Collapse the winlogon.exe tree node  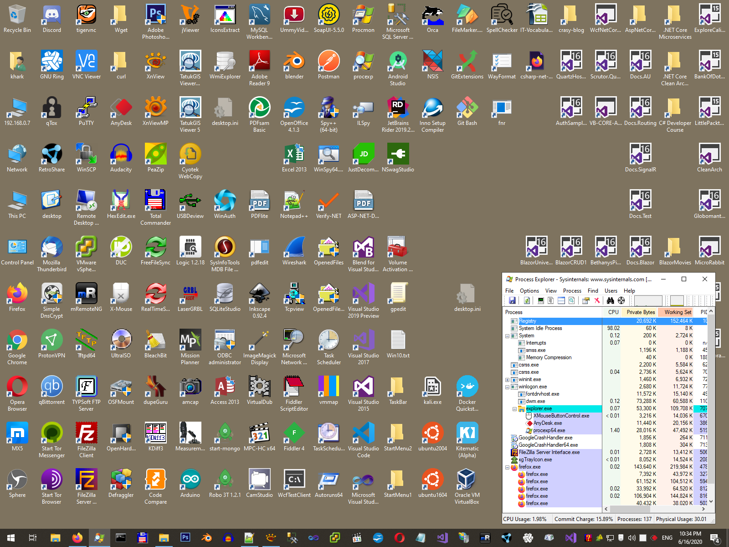[x=507, y=387]
